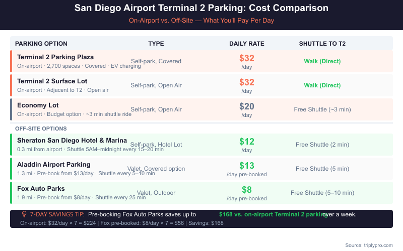
Task: Click the $12 Sheraton daily rate
Action: (x=247, y=142)
